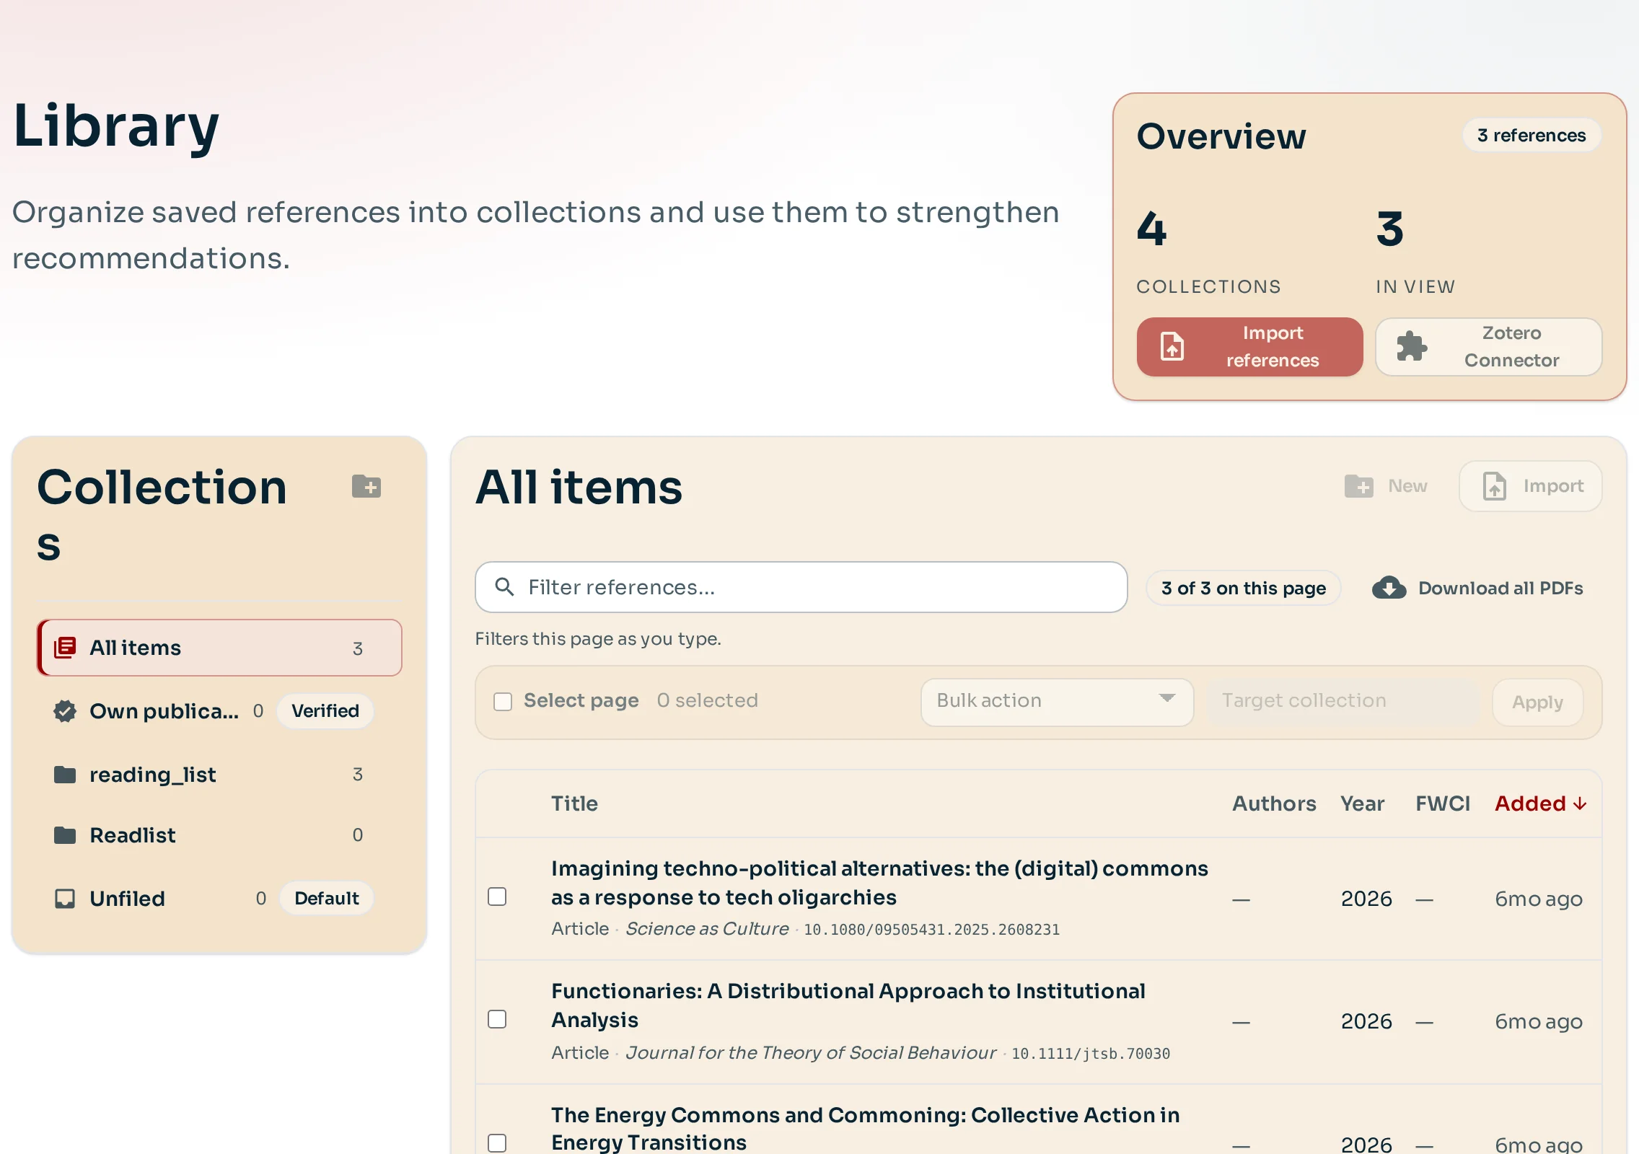Open the Functionaries: A Distributional Approach title
The image size is (1639, 1154).
[x=848, y=1005]
